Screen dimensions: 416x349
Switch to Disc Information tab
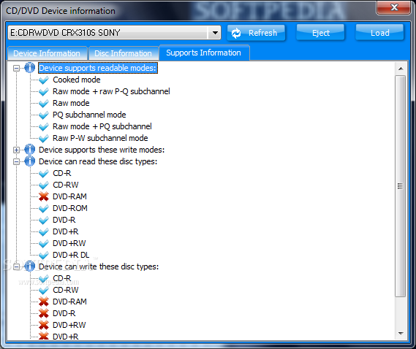point(123,53)
